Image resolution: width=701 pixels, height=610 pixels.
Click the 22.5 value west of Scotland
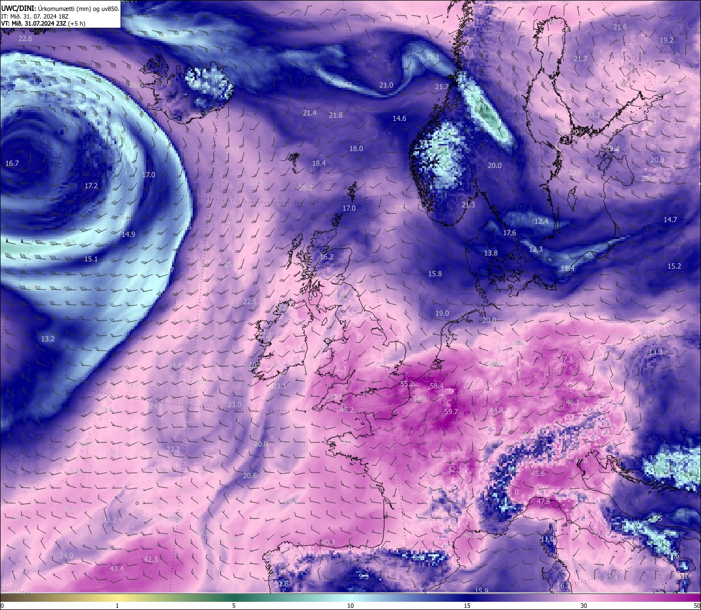(x=250, y=302)
